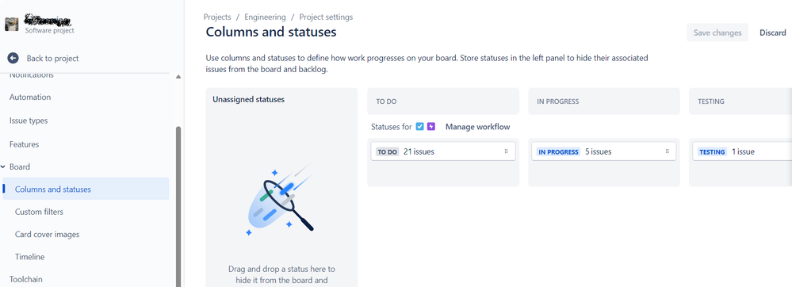Open Card cover images settings

47,235
